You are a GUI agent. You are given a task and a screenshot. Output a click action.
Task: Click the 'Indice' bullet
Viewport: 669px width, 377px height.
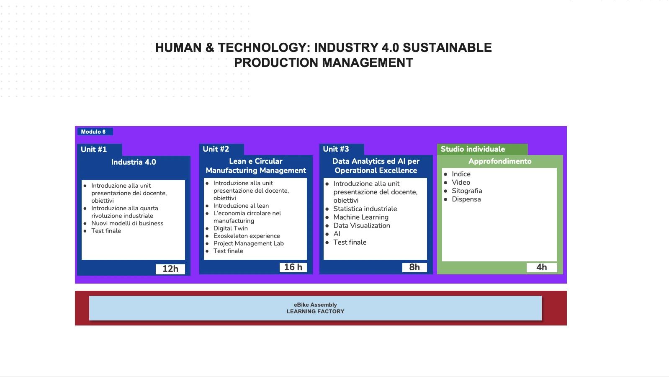[x=461, y=174]
